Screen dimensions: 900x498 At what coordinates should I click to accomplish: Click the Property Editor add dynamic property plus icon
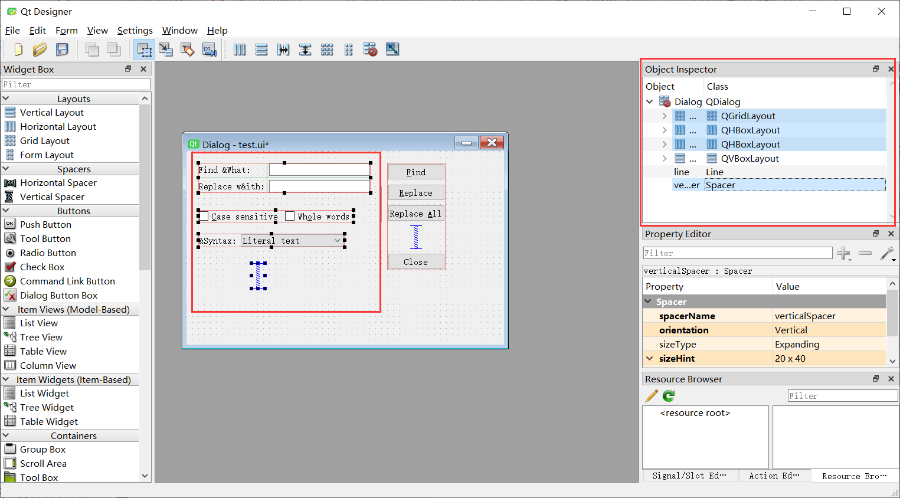point(844,254)
